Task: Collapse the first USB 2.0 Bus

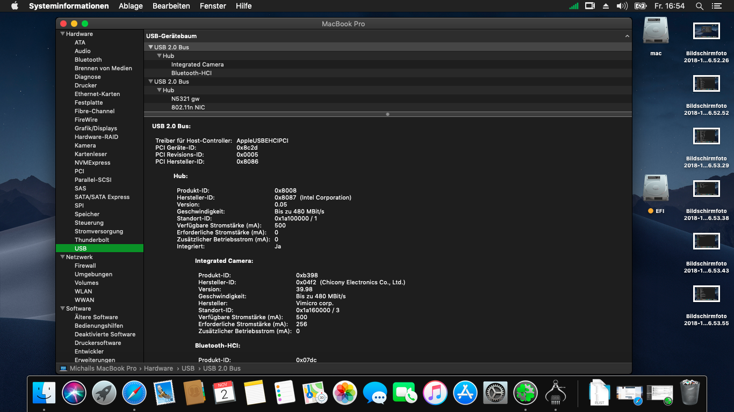Action: point(150,47)
